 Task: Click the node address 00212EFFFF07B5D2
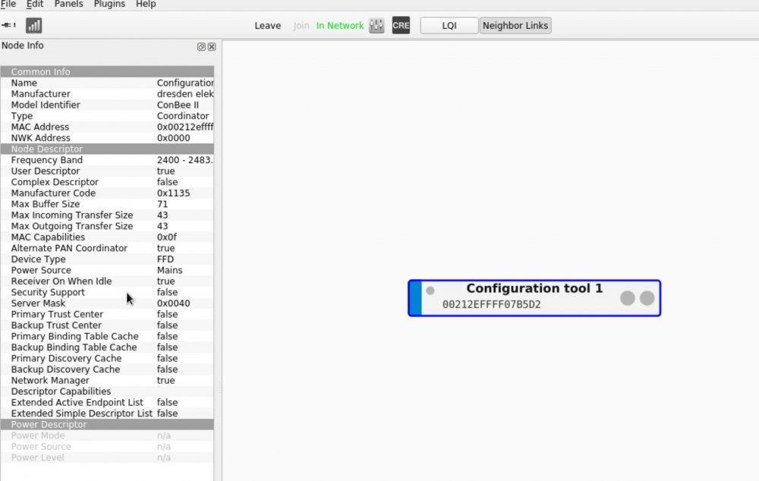pyautogui.click(x=491, y=304)
